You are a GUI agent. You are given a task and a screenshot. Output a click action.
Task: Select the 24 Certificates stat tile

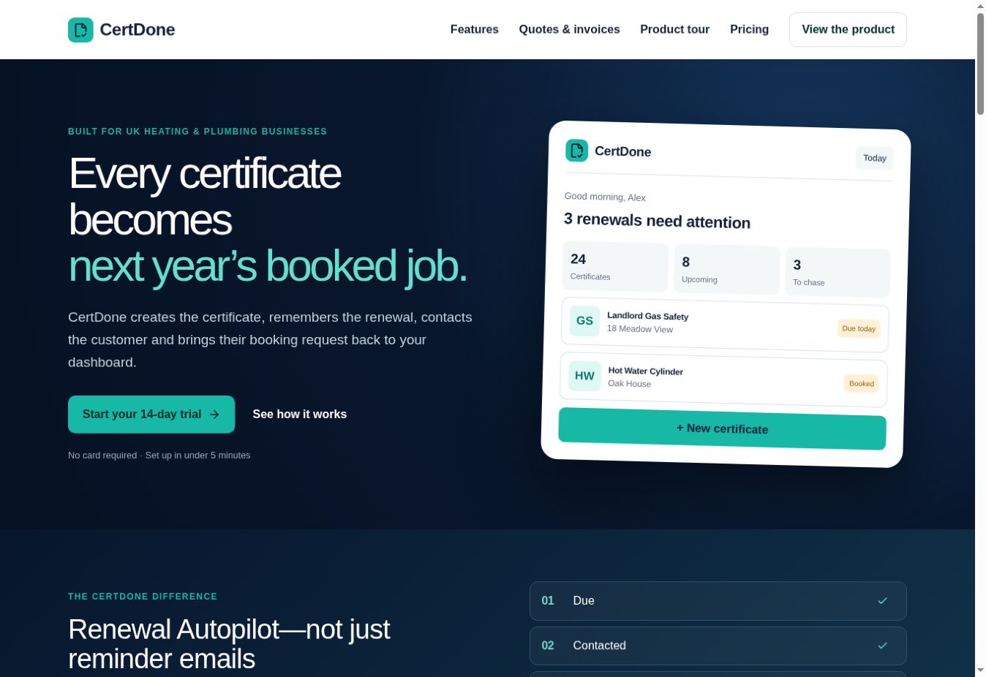point(615,268)
